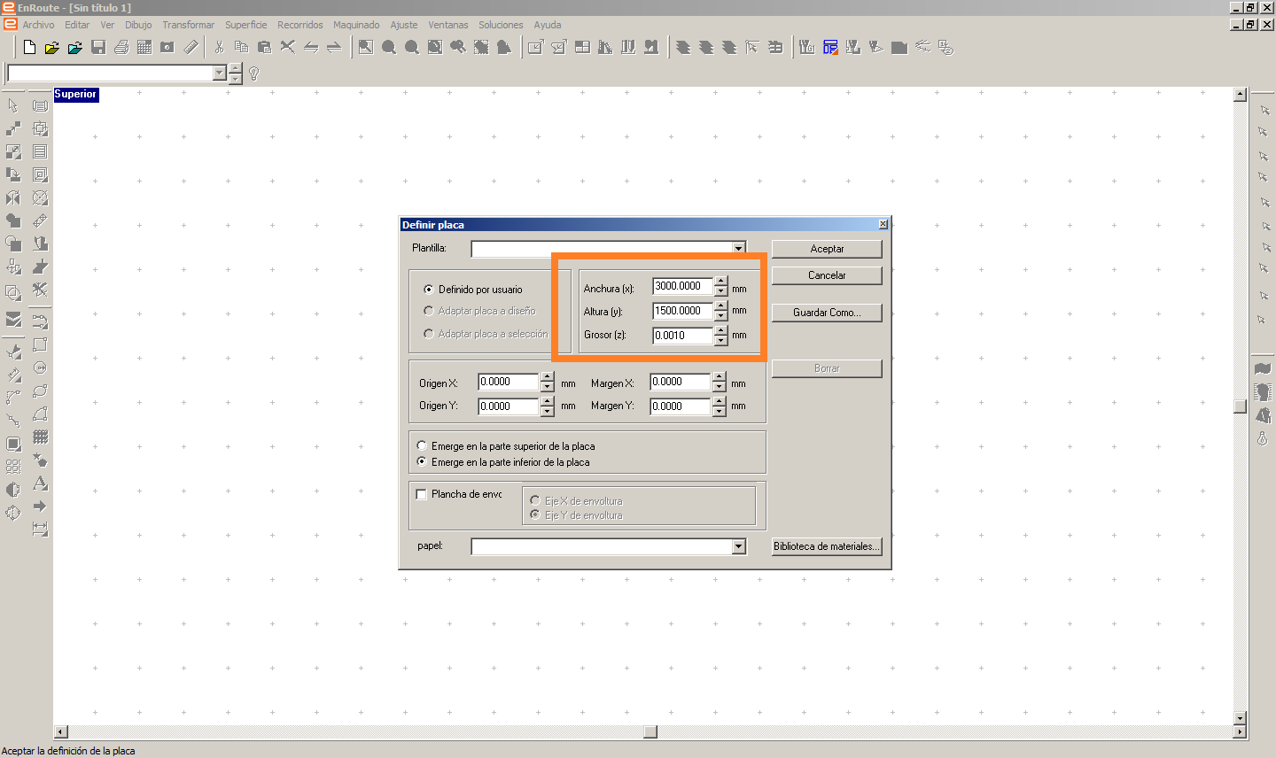Click the 'Guardar Como...' button
The width and height of the screenshot is (1276, 758).
[827, 313]
